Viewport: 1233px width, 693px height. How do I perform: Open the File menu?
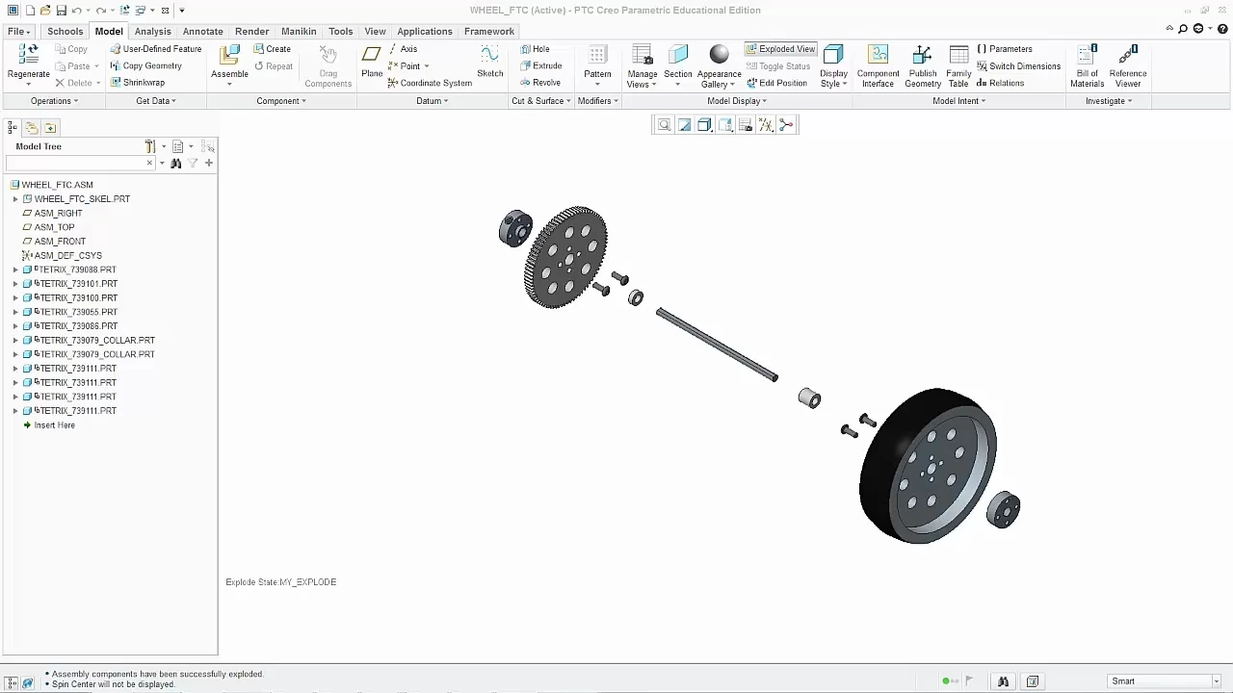click(x=18, y=32)
